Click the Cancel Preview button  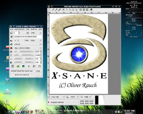point(72,102)
